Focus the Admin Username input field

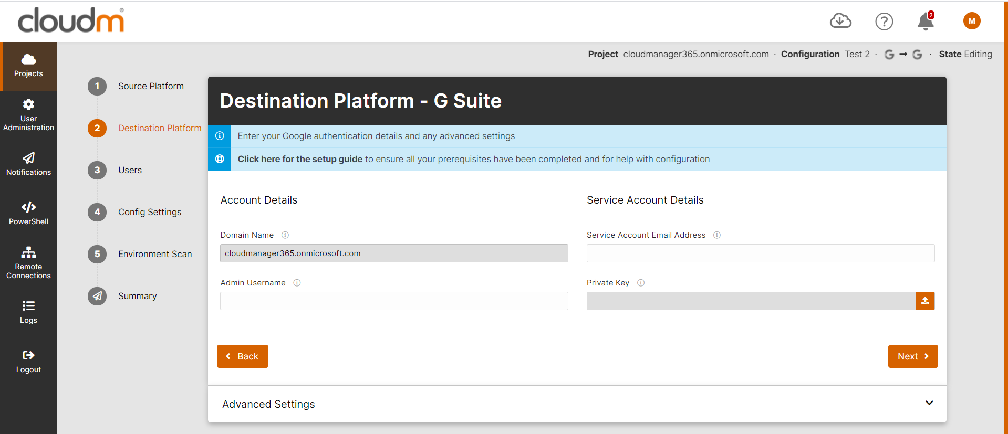pyautogui.click(x=394, y=301)
